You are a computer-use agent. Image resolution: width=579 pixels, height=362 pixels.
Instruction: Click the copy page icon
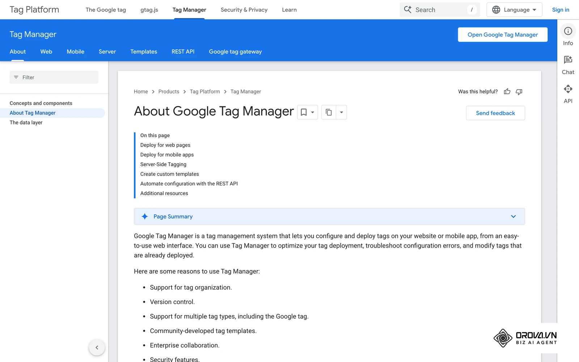tap(329, 112)
